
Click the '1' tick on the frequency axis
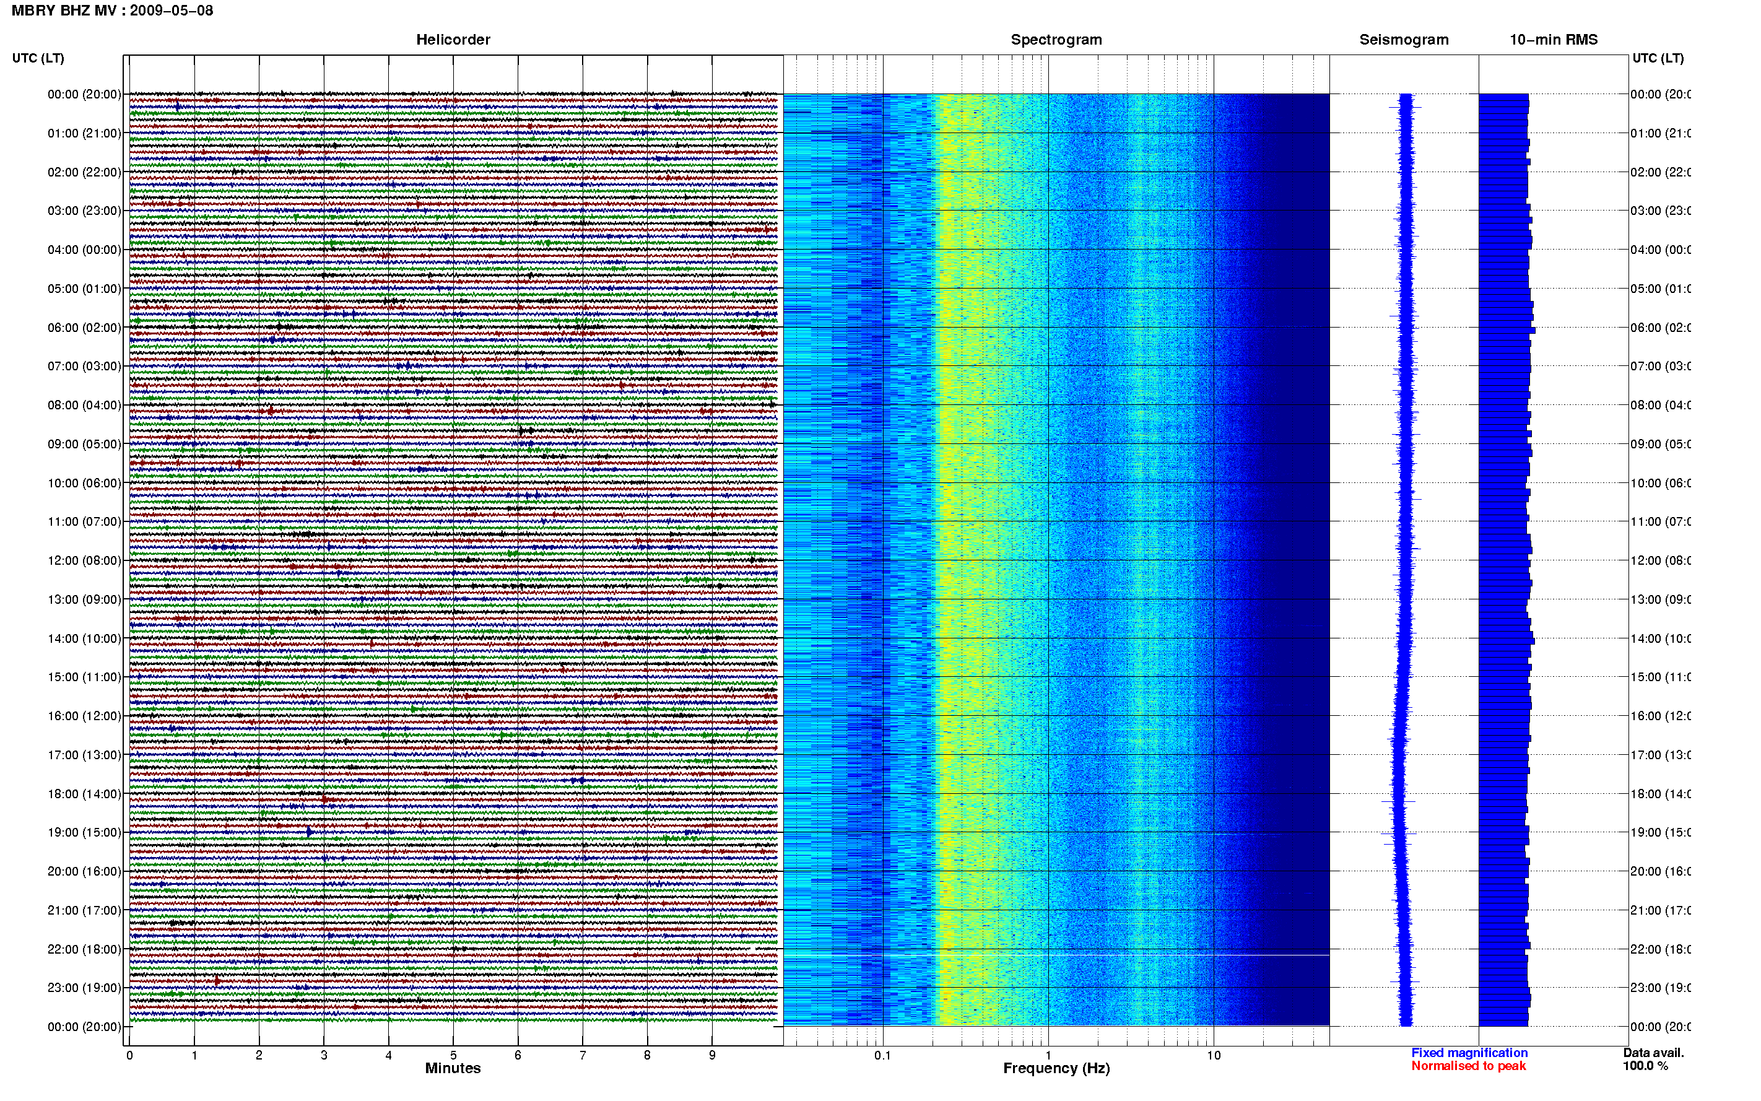(1048, 1056)
